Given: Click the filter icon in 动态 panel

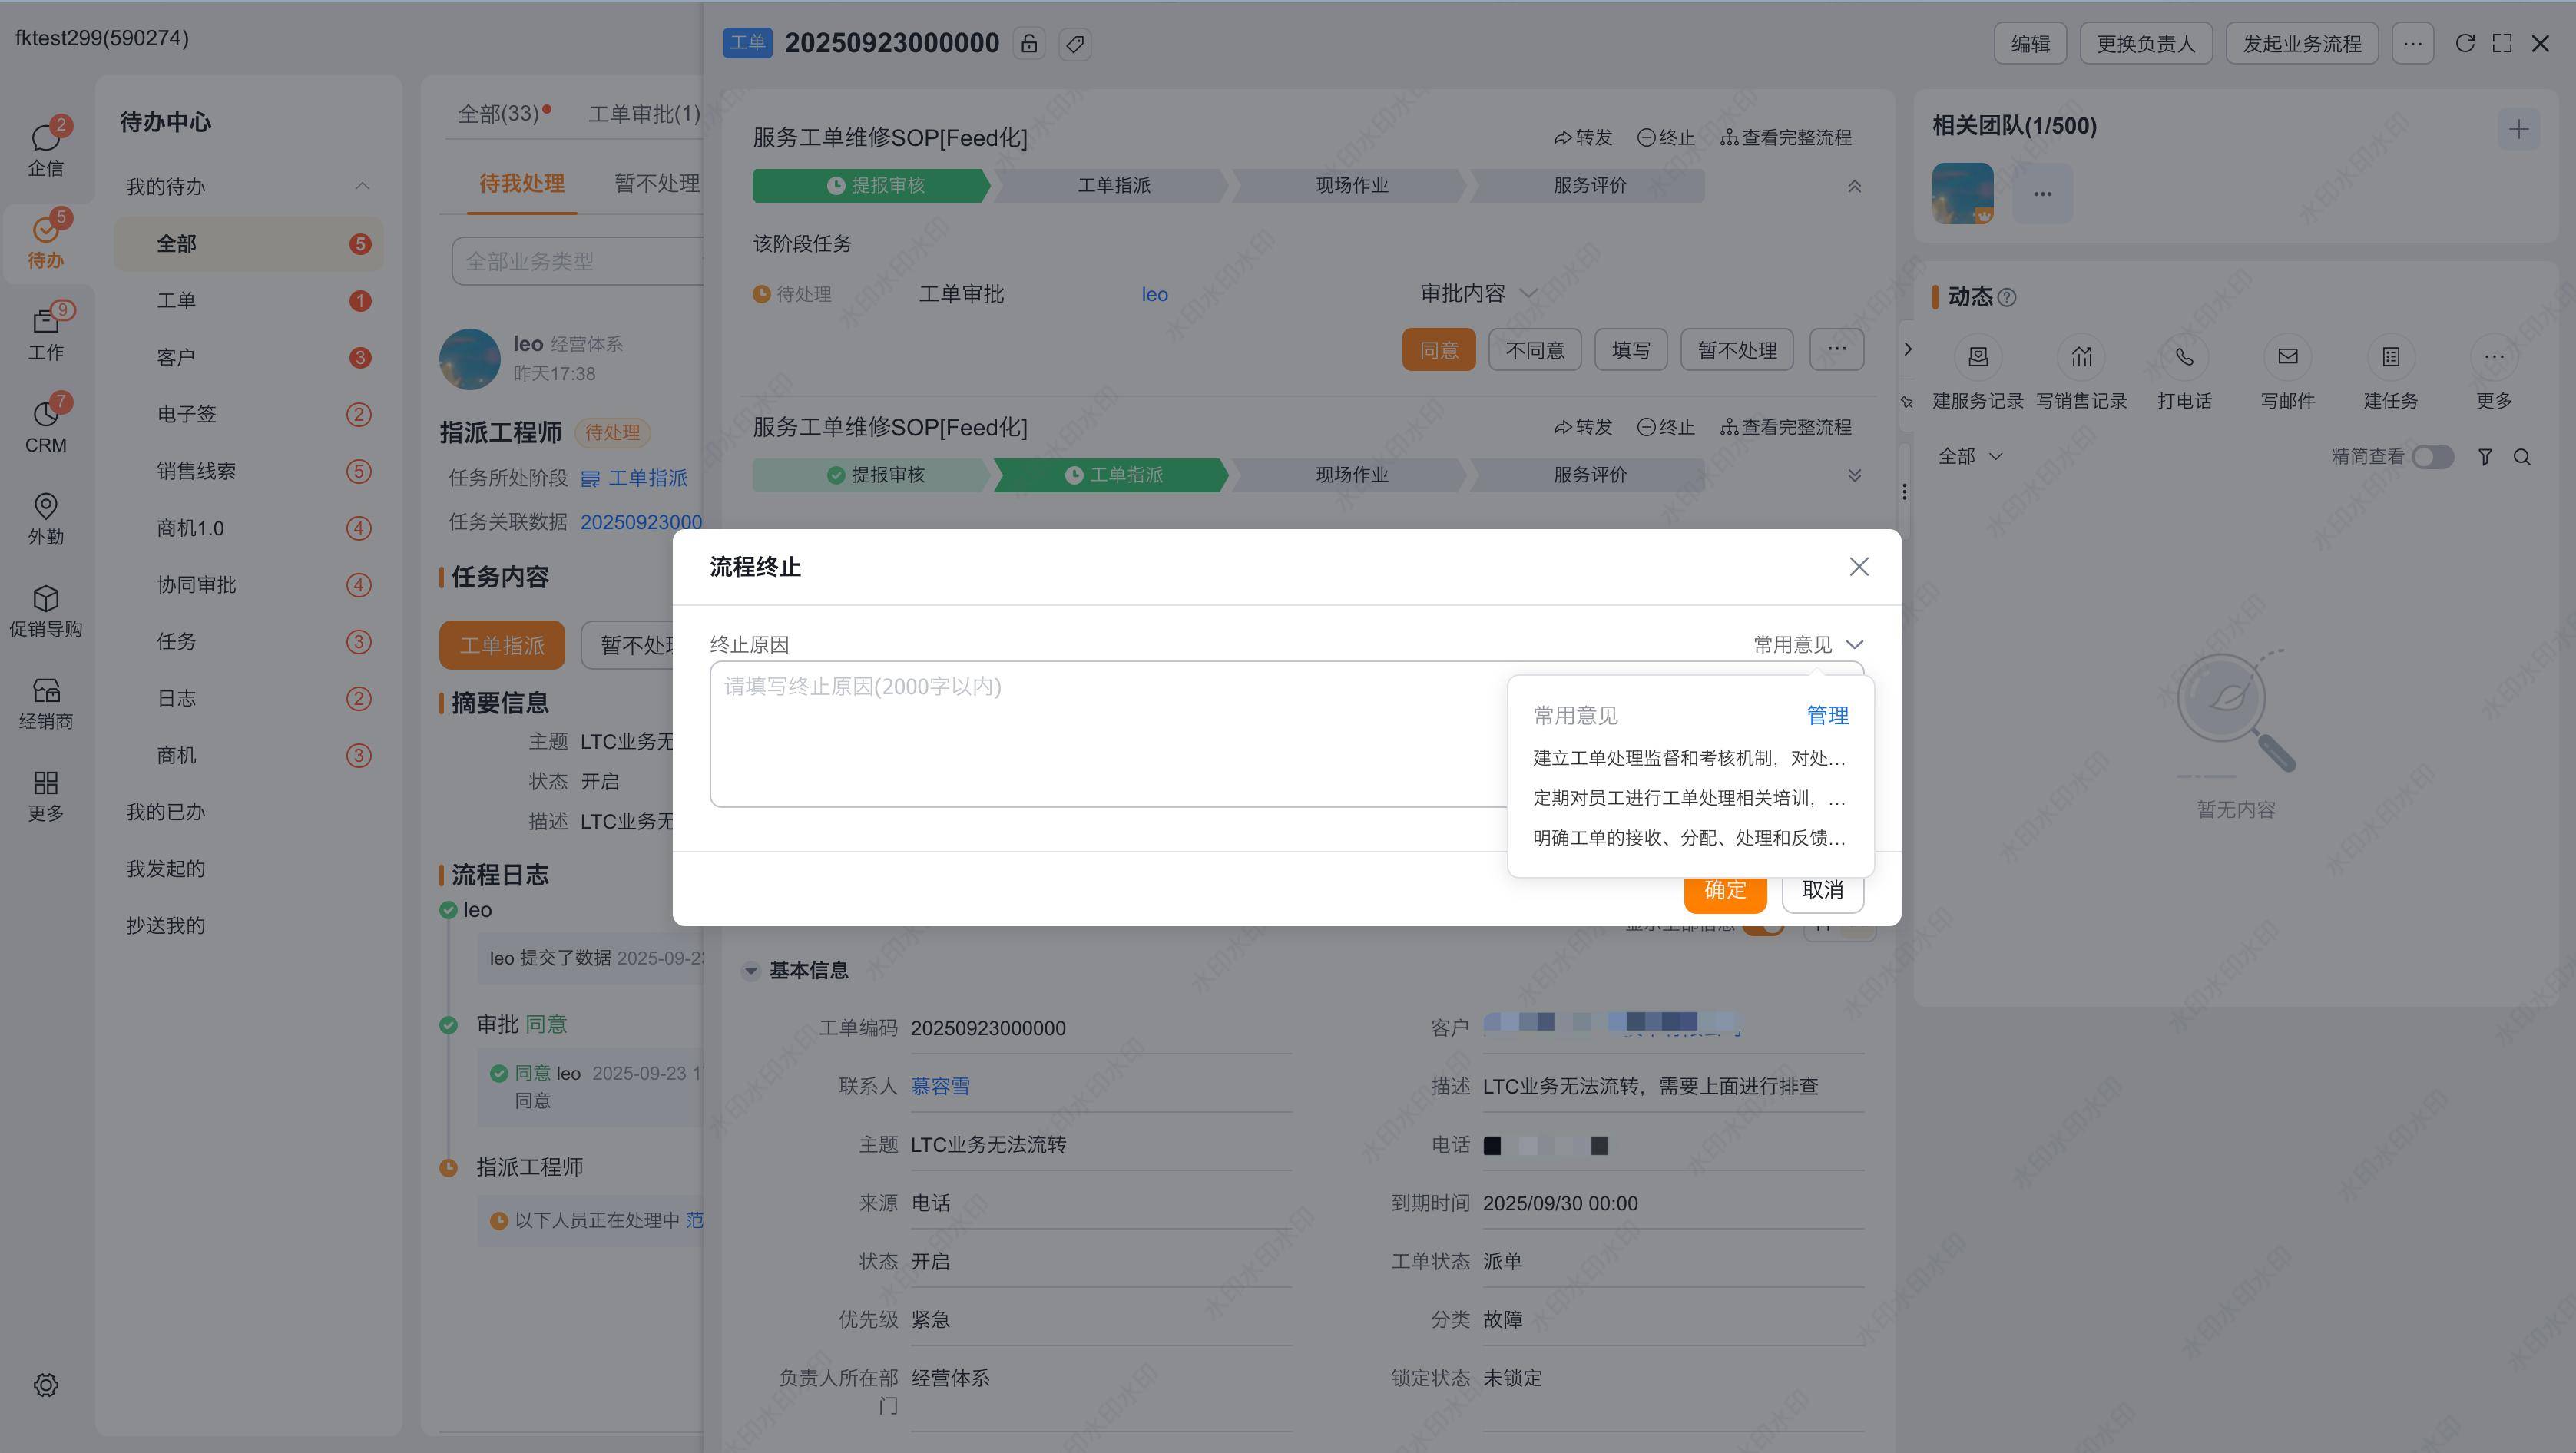Looking at the screenshot, I should point(2485,457).
